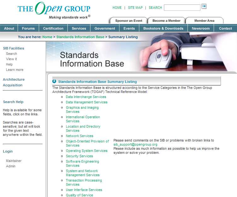237x197 pixels.
Task: Open Location and Directory Services category
Action: tap(83, 129)
